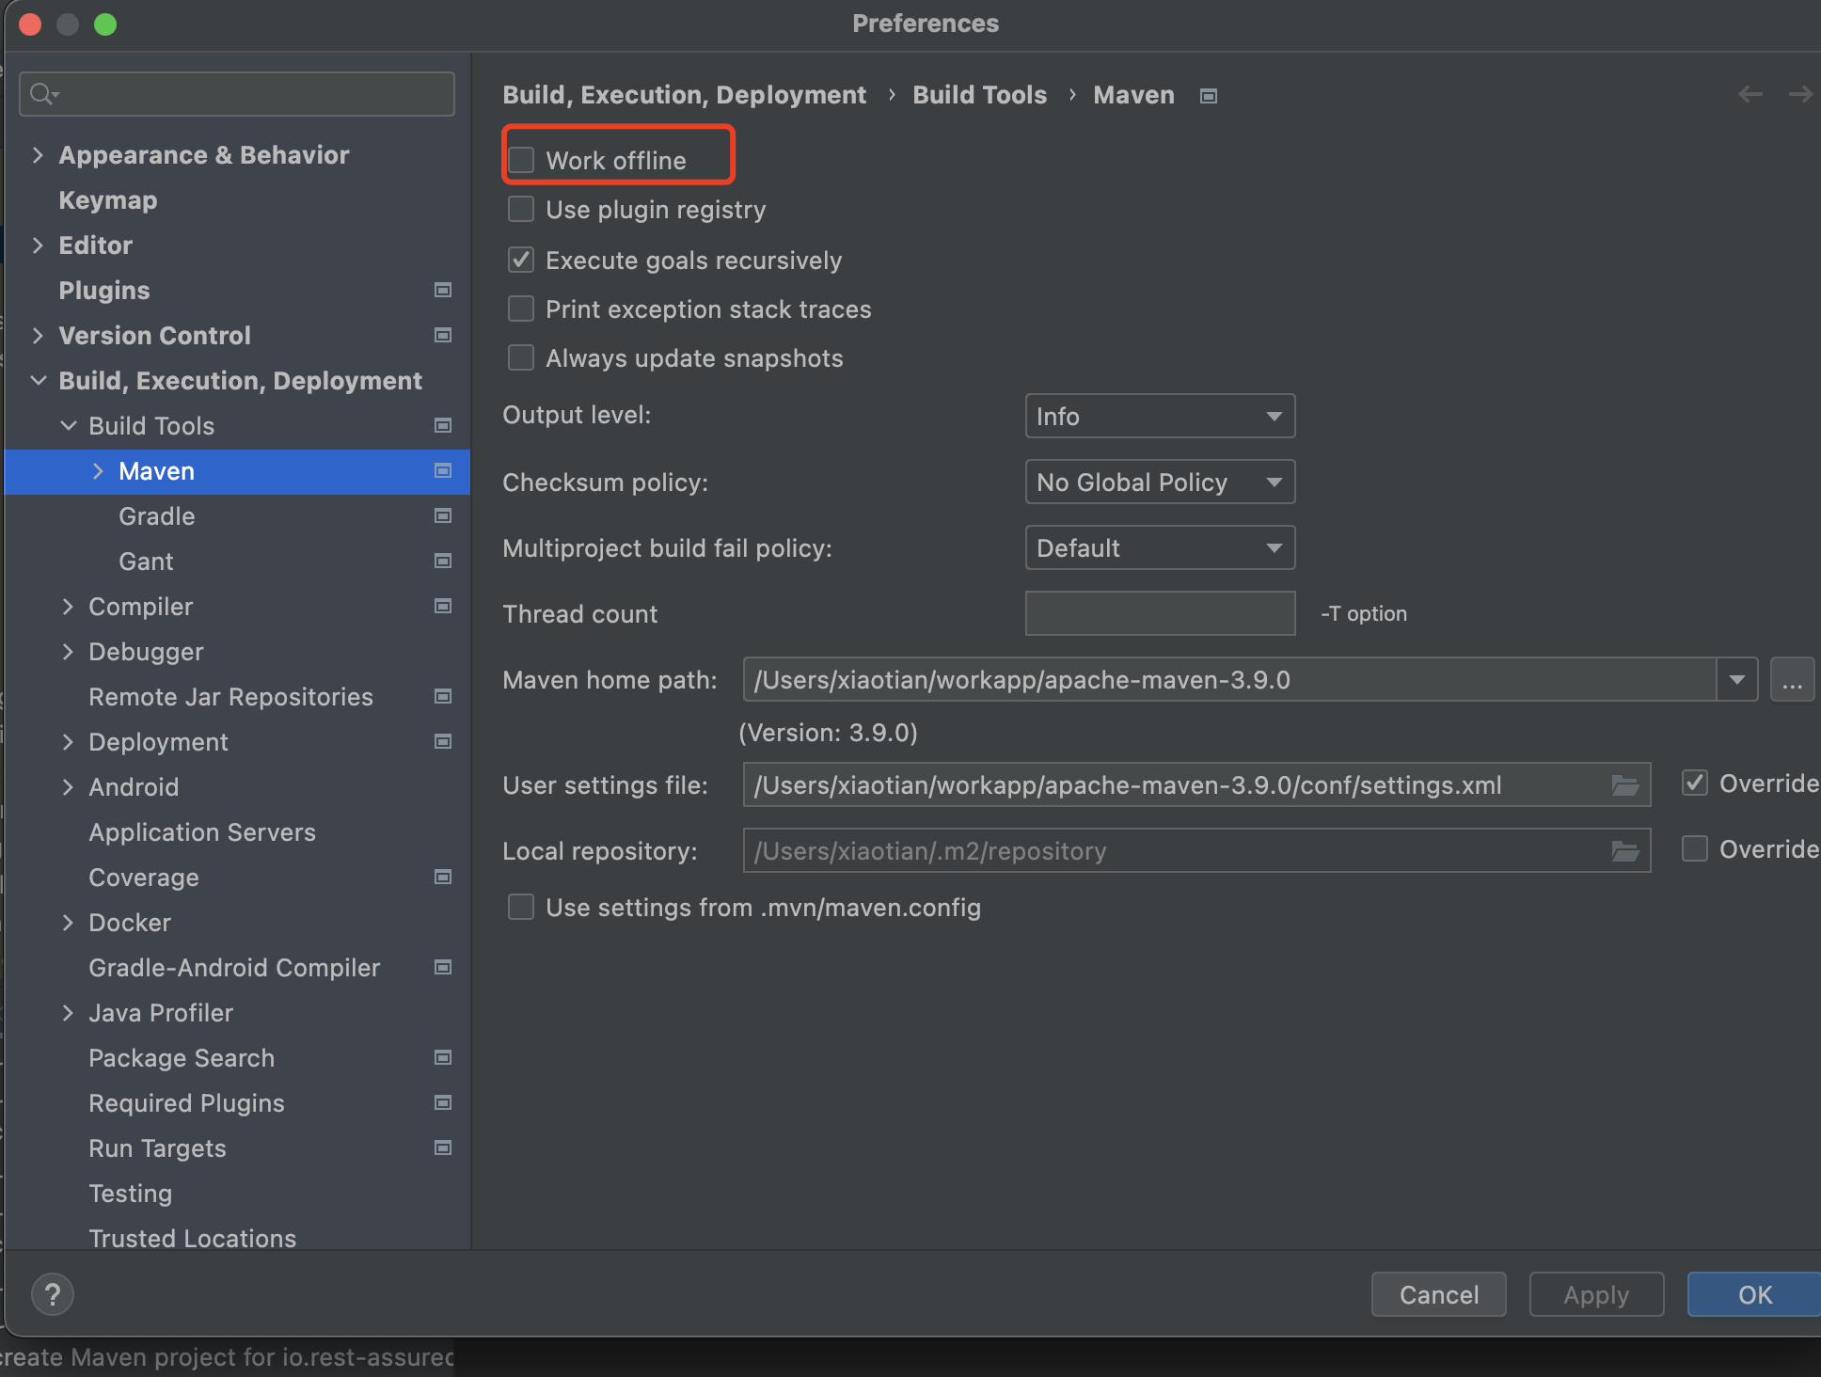Screen dimensions: 1821x1377
Task: Expand the Maven tree node
Action: pos(98,471)
